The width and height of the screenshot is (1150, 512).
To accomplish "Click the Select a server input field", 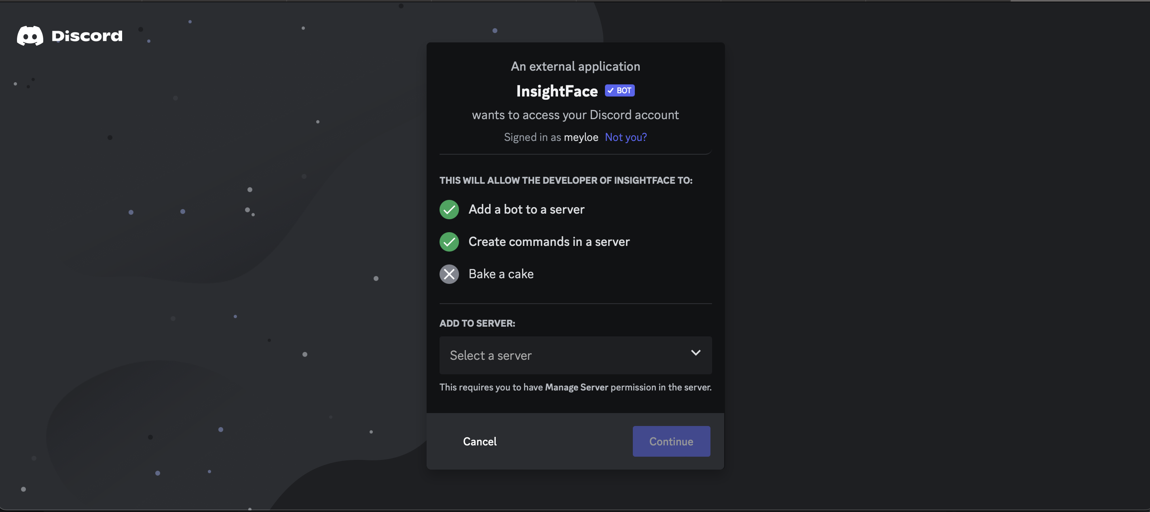I will (575, 355).
